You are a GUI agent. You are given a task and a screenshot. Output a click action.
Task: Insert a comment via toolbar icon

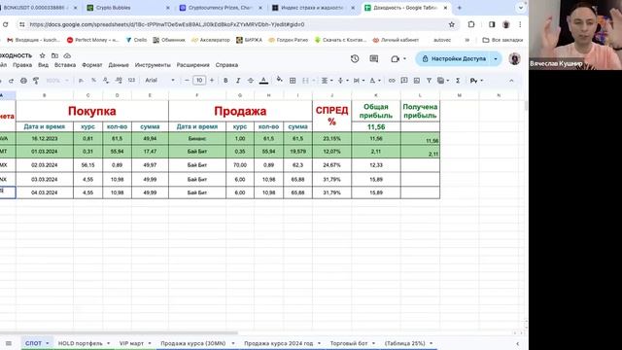(x=404, y=81)
